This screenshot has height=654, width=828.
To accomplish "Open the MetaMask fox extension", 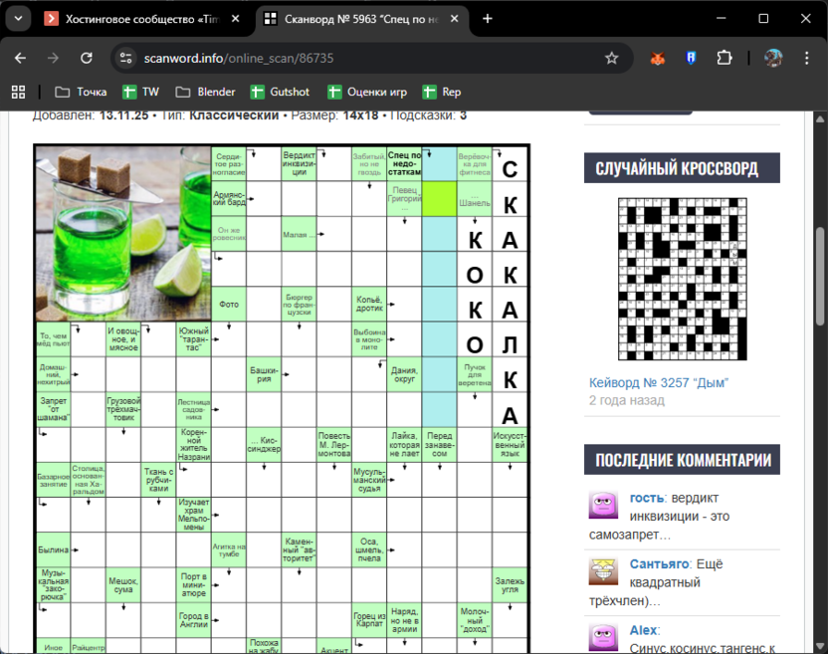I will click(658, 58).
